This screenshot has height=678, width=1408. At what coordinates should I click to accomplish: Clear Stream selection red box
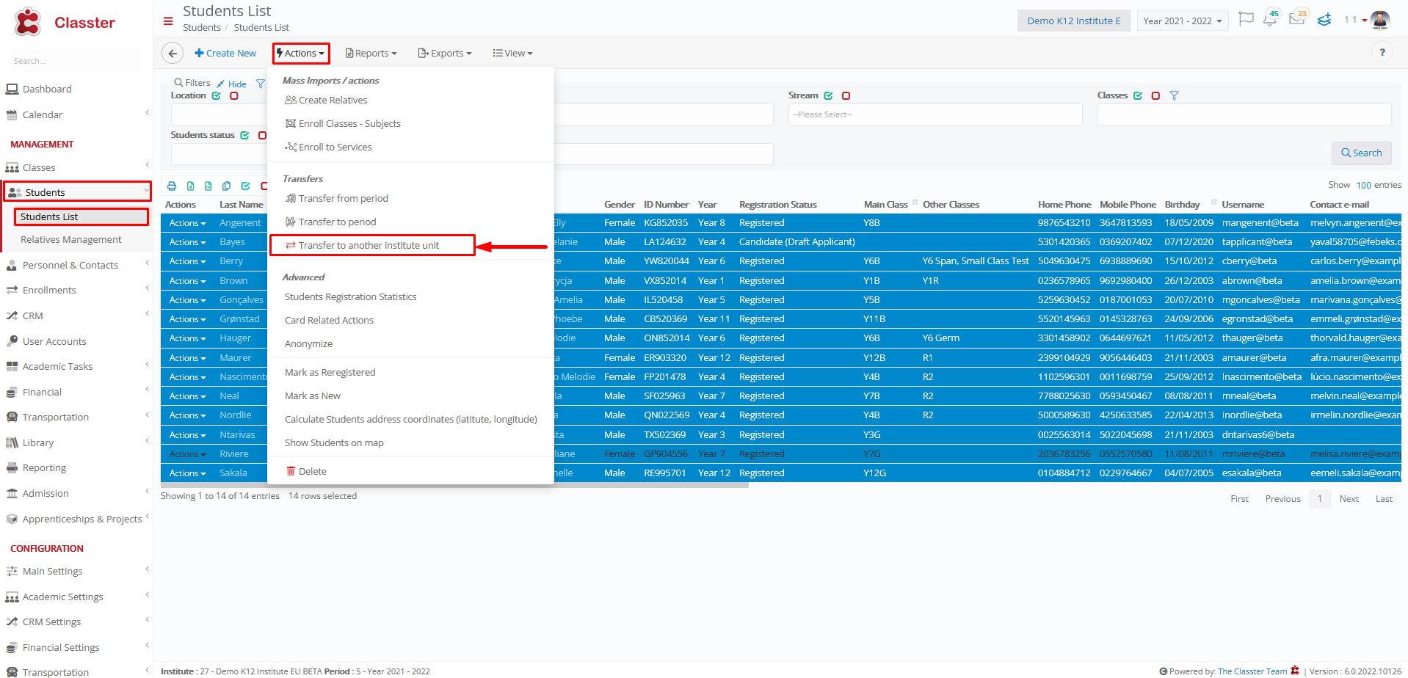pos(846,96)
